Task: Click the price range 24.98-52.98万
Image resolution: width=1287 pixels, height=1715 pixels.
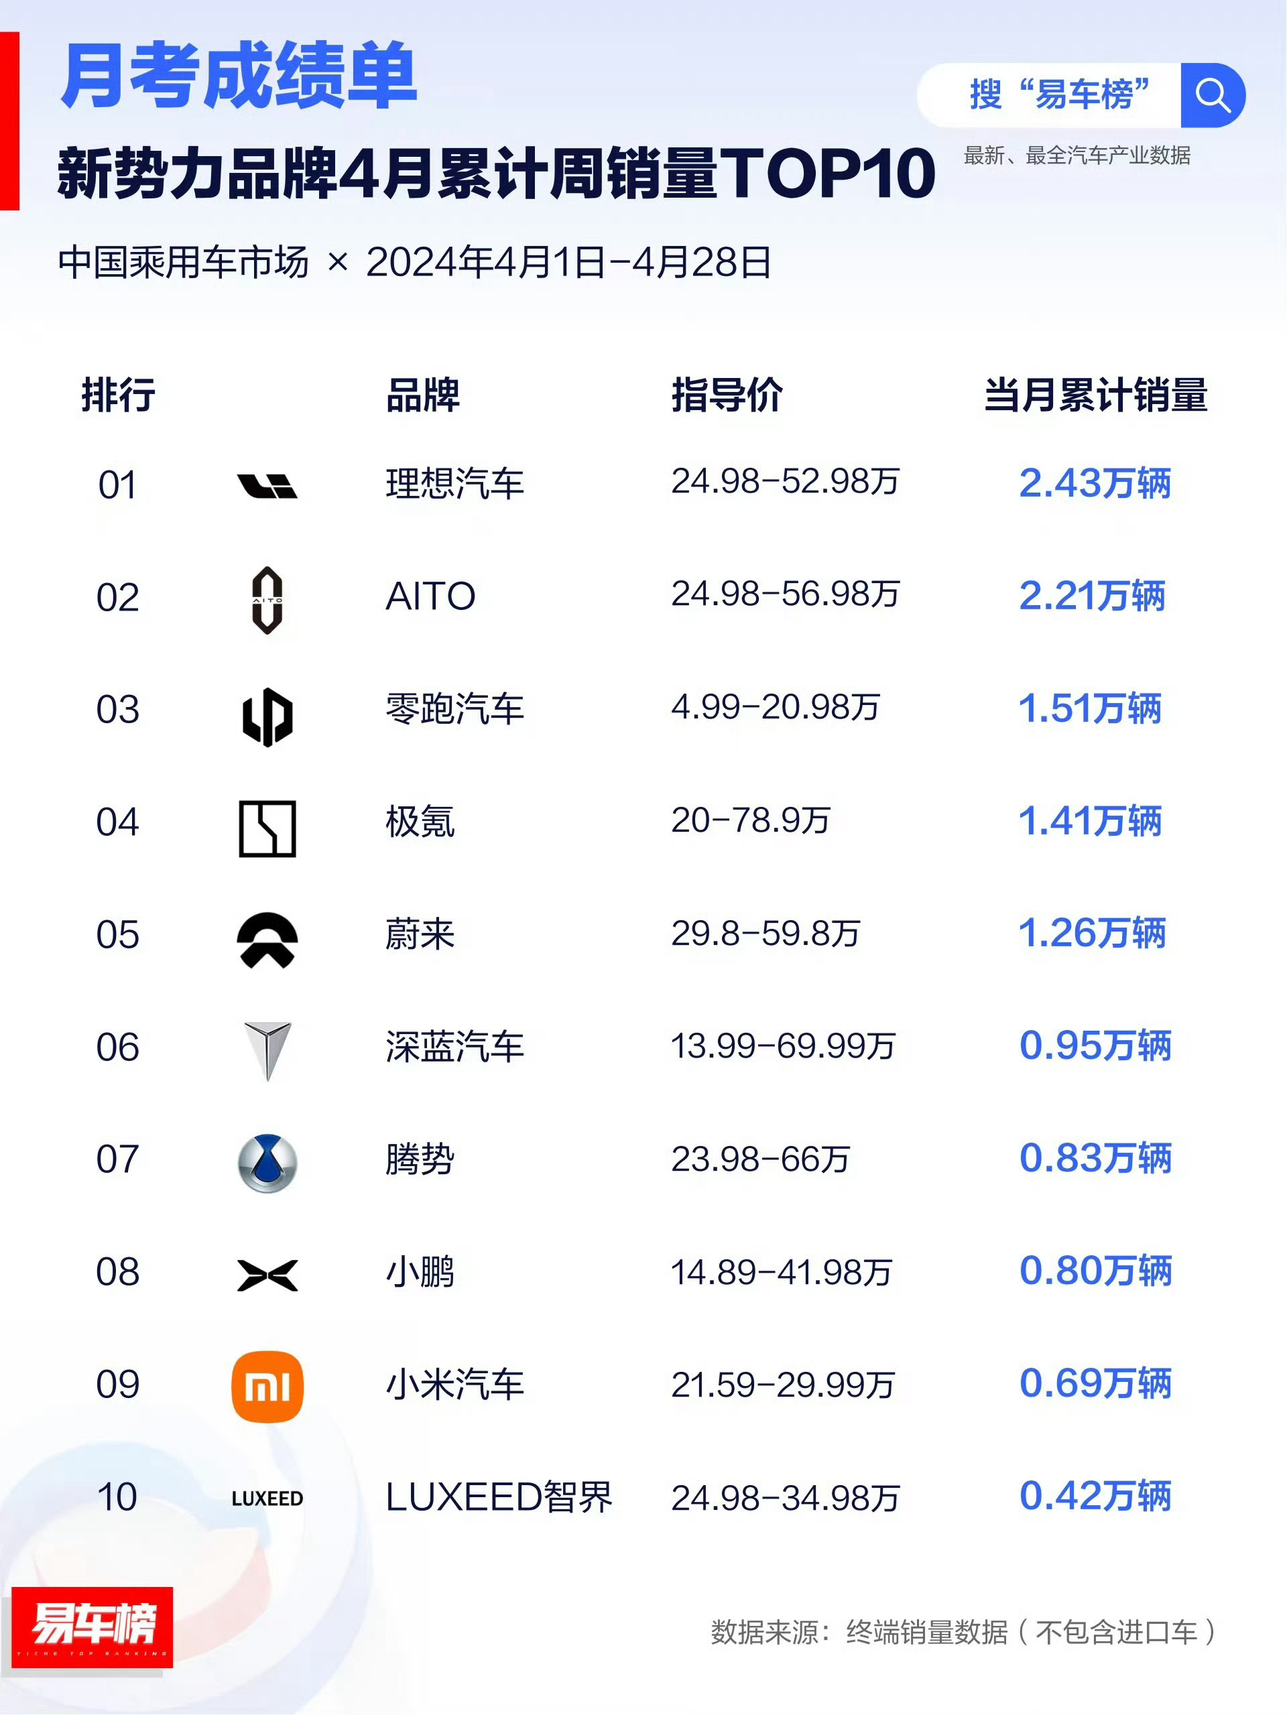Action: (x=786, y=481)
